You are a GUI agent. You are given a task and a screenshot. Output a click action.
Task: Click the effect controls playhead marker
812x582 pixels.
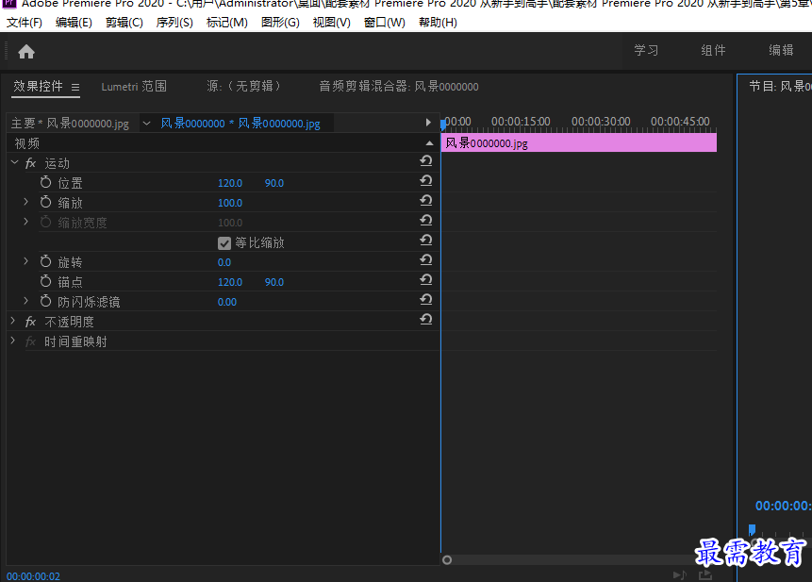[442, 125]
